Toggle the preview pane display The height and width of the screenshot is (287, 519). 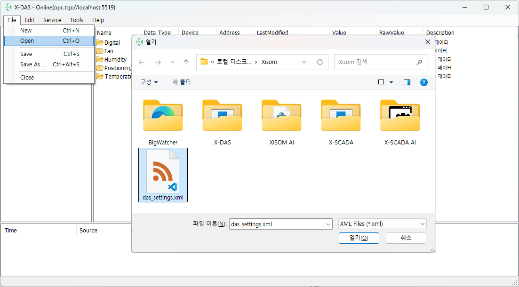(407, 82)
